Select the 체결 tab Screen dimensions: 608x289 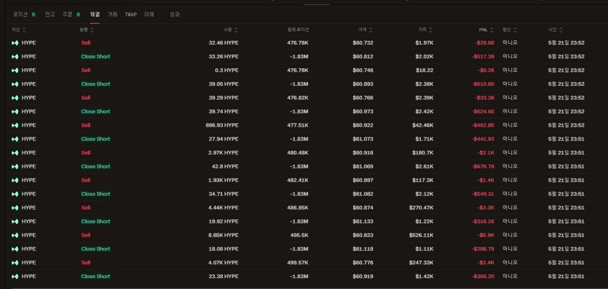pos(95,15)
